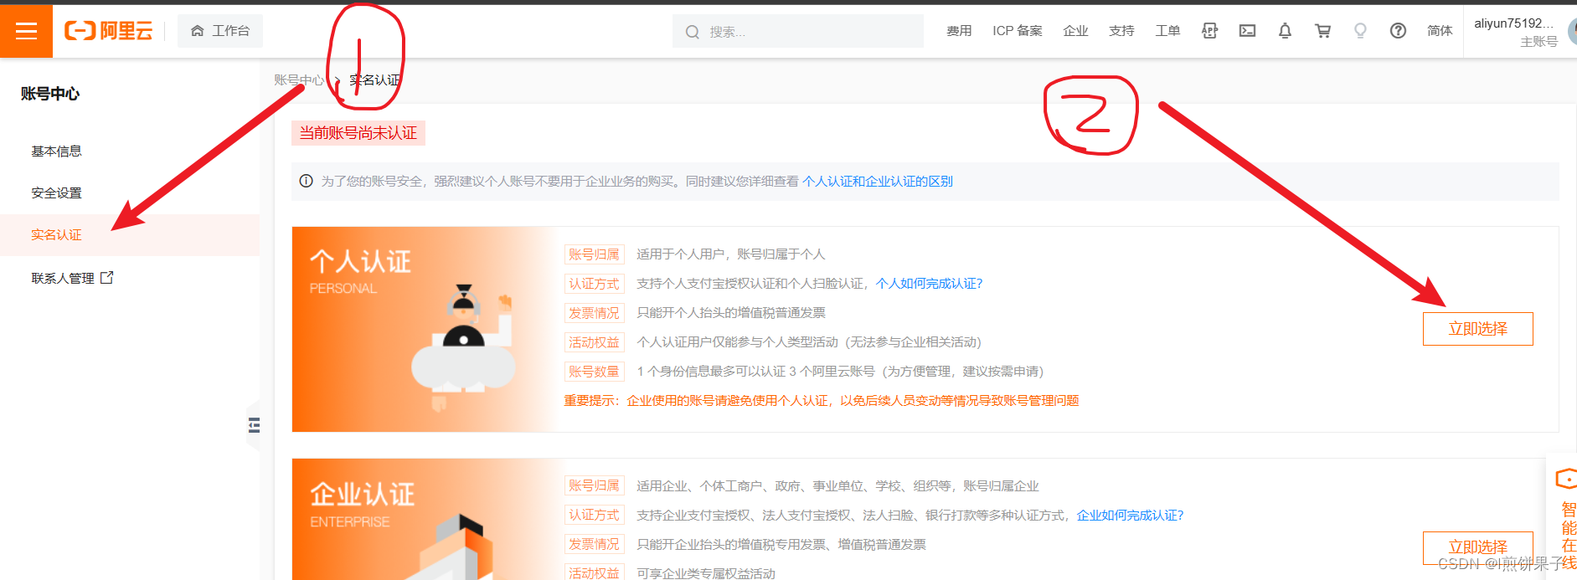The image size is (1577, 580).
Task: Click the 账号归属 tag in 企业认证
Action: point(594,486)
